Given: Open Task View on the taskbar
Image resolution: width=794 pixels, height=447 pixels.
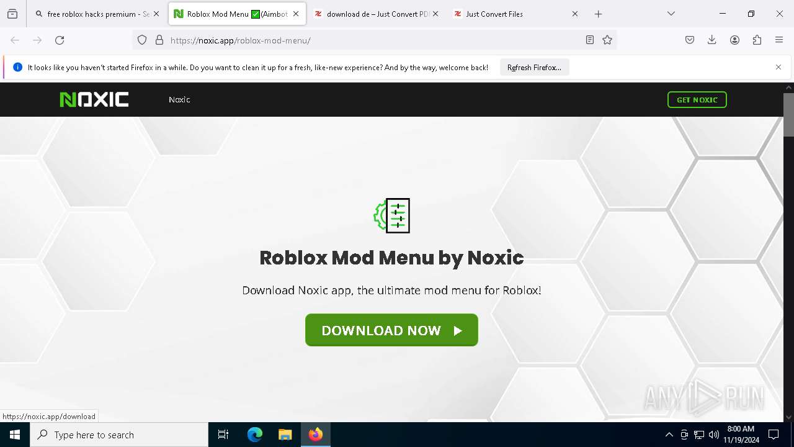Looking at the screenshot, I should pyautogui.click(x=223, y=435).
